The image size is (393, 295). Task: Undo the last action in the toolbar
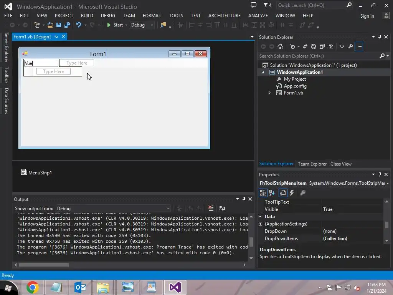click(79, 25)
